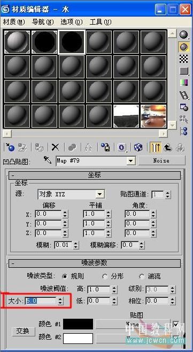Click the Material Effects Channel icon
Screen dimensions: 193x352
pos(122,148)
